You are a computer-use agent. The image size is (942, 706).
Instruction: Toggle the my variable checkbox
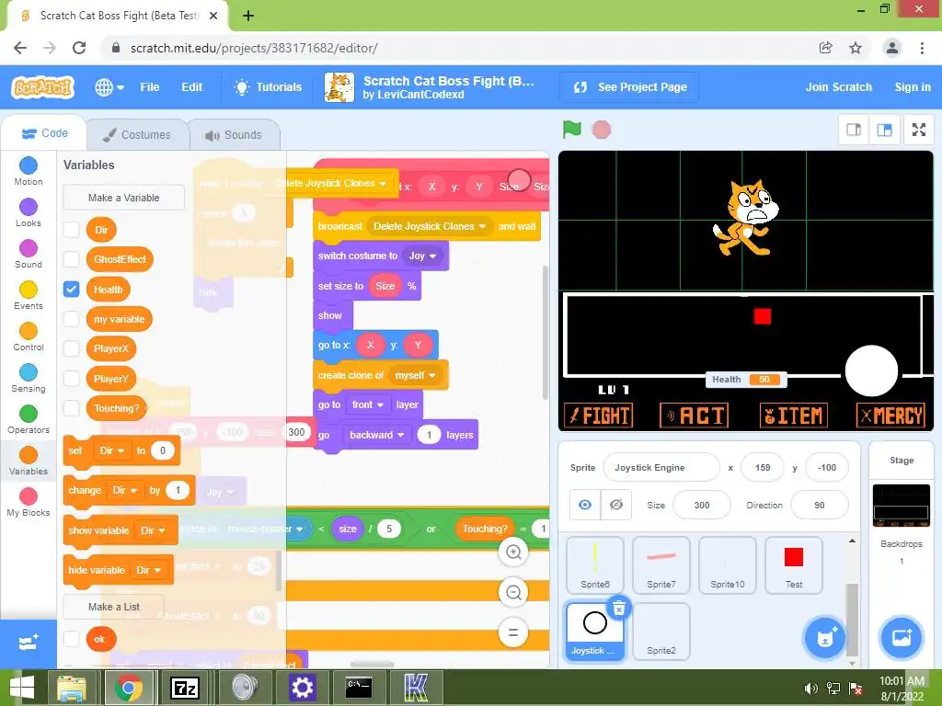pyautogui.click(x=72, y=319)
